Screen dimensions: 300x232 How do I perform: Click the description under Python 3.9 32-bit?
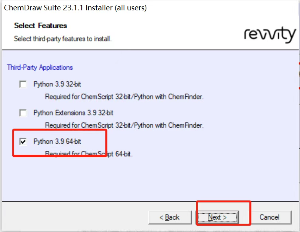(124, 97)
